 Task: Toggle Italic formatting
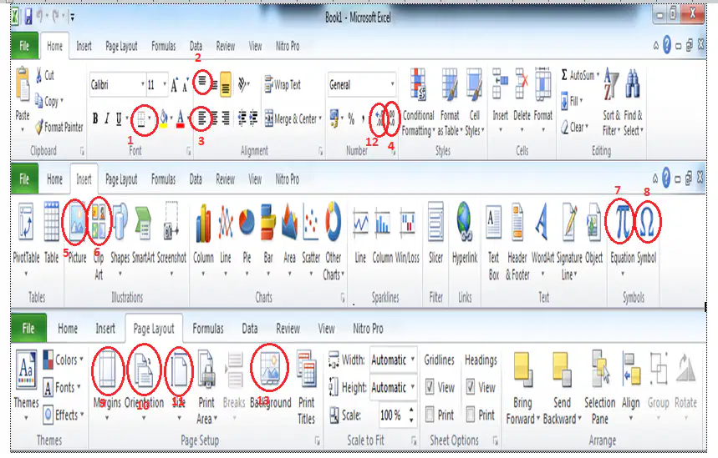click(107, 118)
